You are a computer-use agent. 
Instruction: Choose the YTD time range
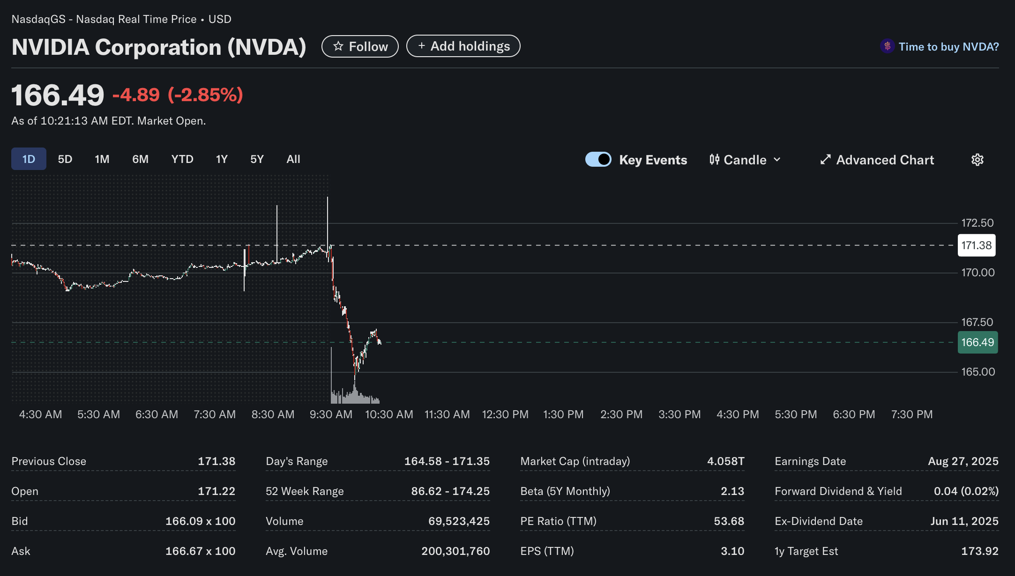click(x=182, y=159)
